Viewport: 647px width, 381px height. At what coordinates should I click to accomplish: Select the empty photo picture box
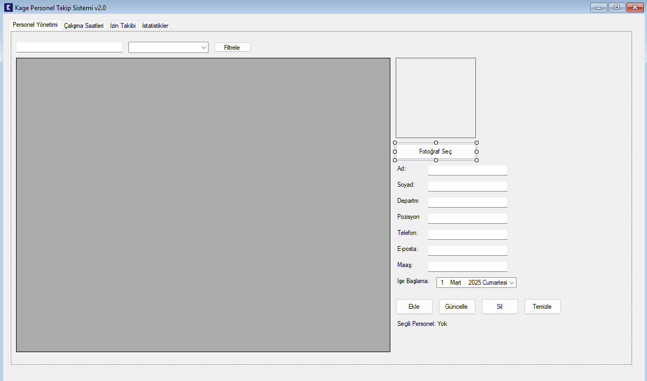tap(436, 98)
